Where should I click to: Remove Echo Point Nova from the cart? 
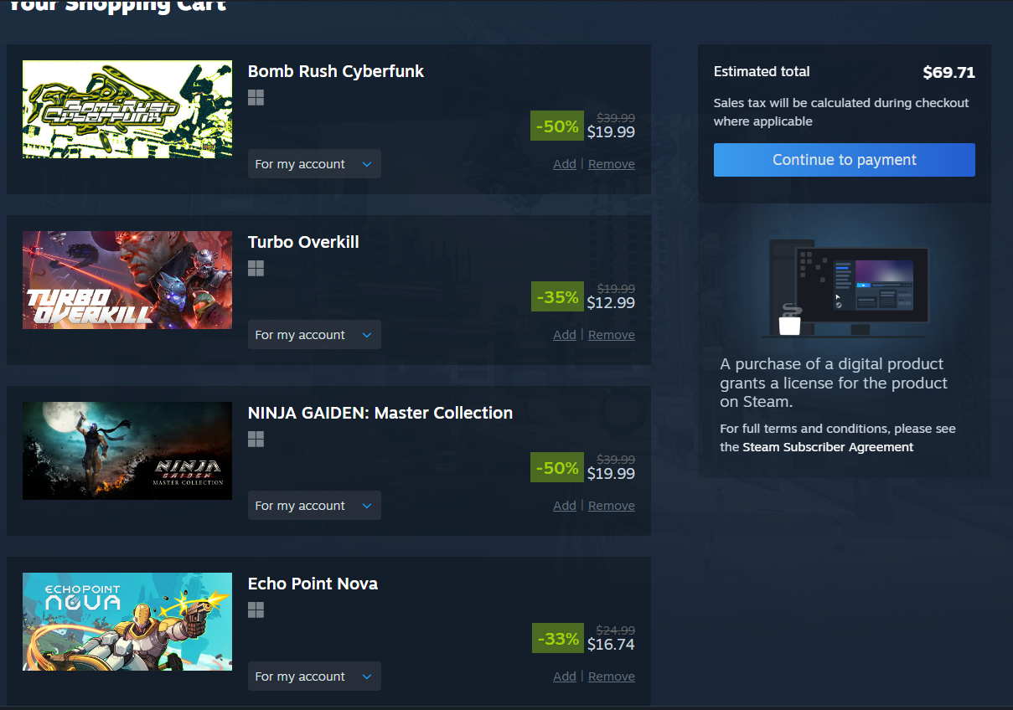tap(612, 677)
